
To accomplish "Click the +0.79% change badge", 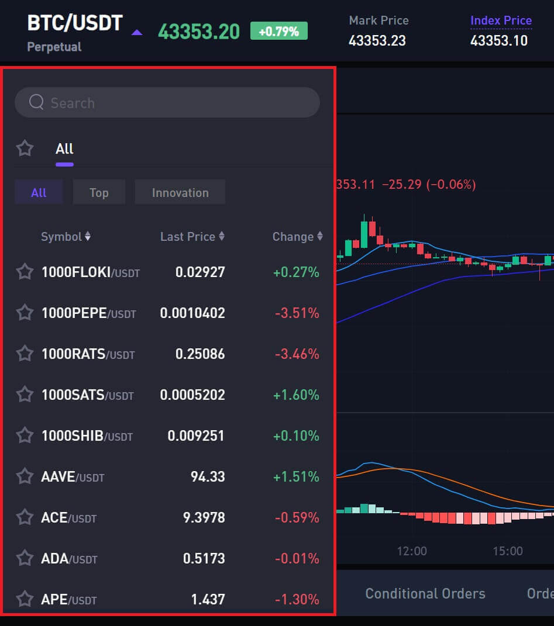I will click(x=279, y=31).
